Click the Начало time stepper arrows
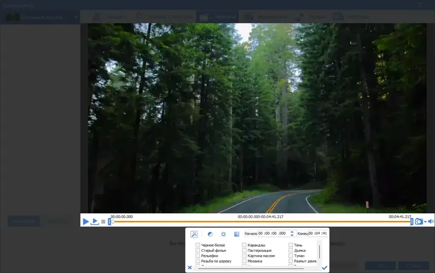435x273 pixels. 292,233
